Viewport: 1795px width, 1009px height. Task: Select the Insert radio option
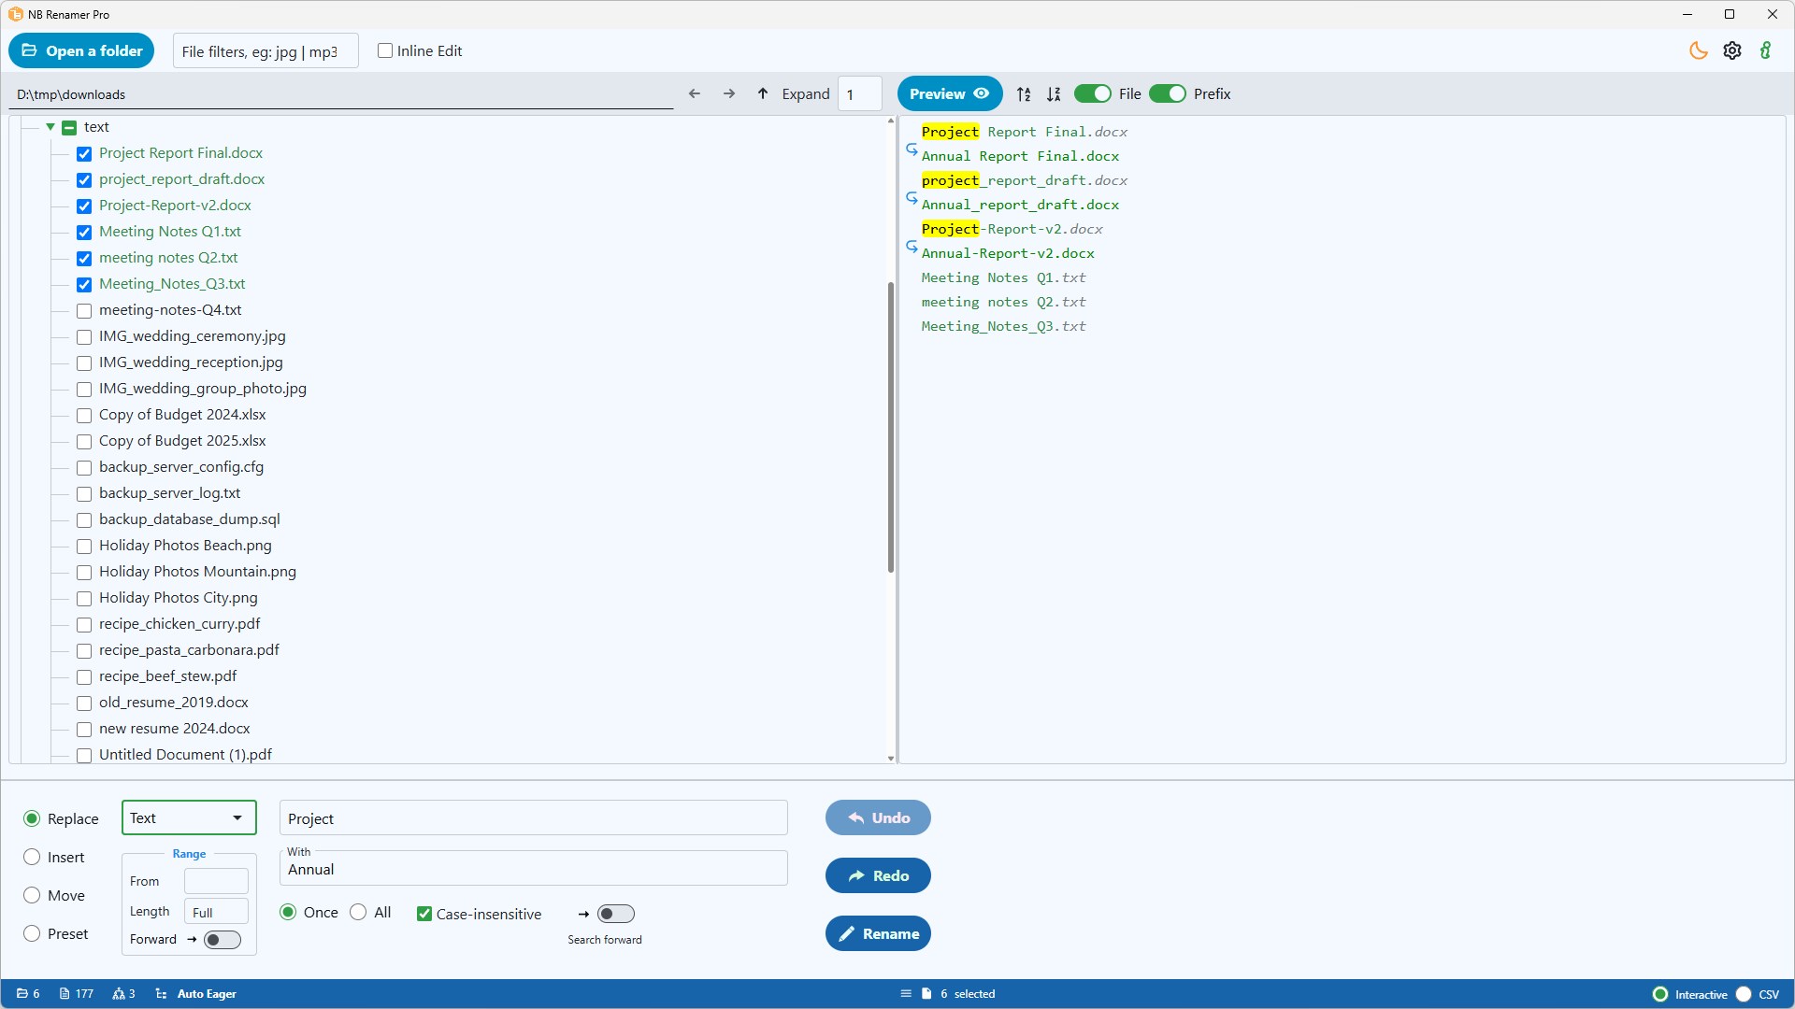click(32, 858)
